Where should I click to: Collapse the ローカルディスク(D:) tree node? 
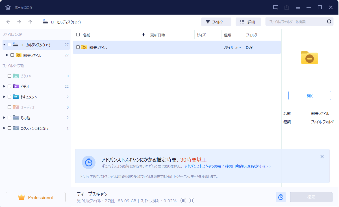coord(4,45)
